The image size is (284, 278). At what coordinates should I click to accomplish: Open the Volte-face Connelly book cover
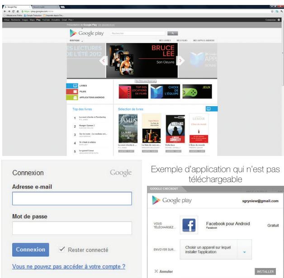tap(175, 129)
